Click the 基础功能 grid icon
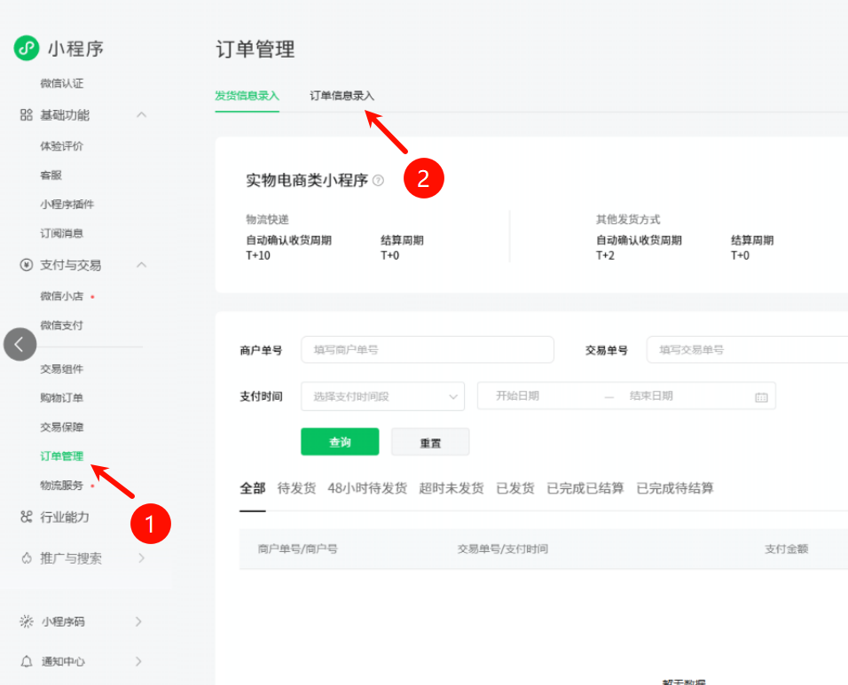Viewport: 848px width, 685px height. [x=26, y=115]
